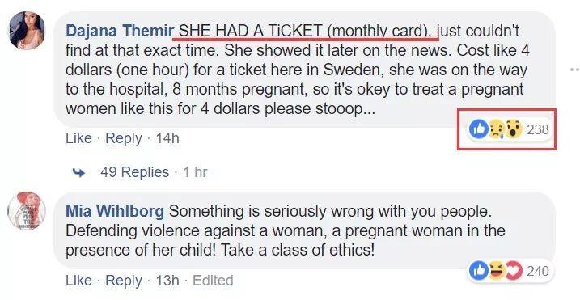Click the love heart reaction on Mia's comment
The image size is (580, 300).
[x=514, y=271]
